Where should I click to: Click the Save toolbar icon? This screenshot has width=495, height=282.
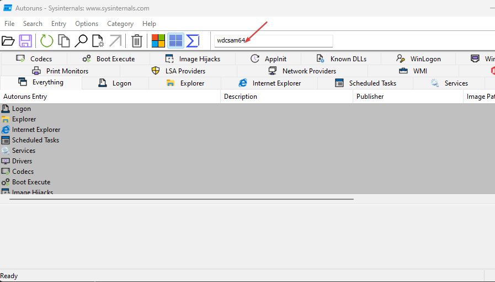(25, 41)
